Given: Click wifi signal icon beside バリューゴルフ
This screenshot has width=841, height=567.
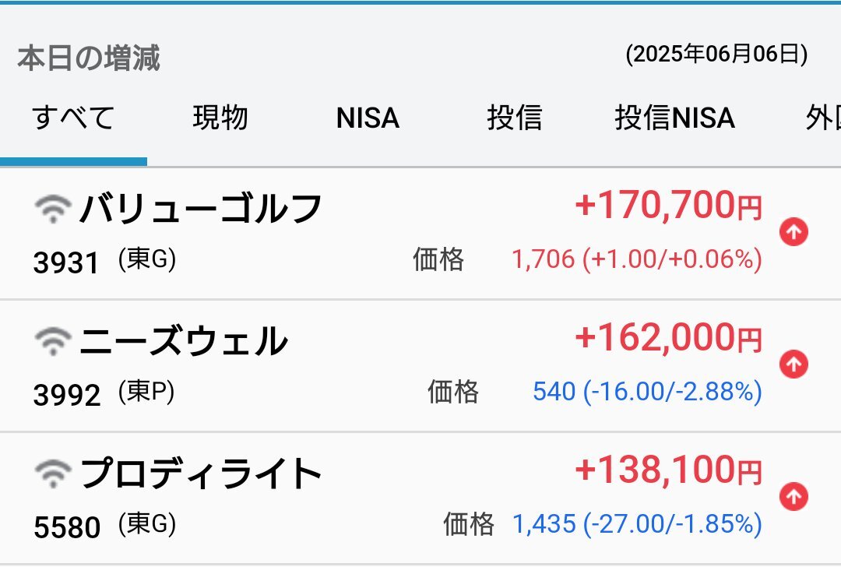Looking at the screenshot, I should 53,208.
